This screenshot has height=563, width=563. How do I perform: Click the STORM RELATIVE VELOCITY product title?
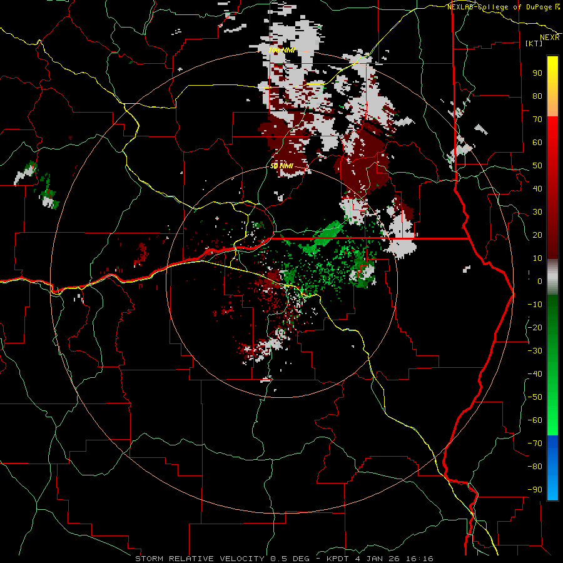(x=200, y=559)
